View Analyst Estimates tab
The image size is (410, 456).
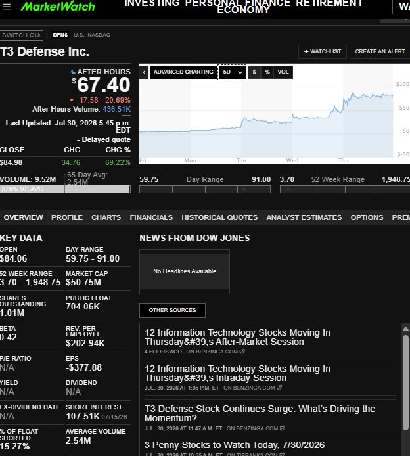point(304,217)
